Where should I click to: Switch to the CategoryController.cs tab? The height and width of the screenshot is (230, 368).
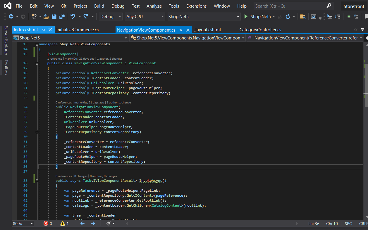[260, 30]
